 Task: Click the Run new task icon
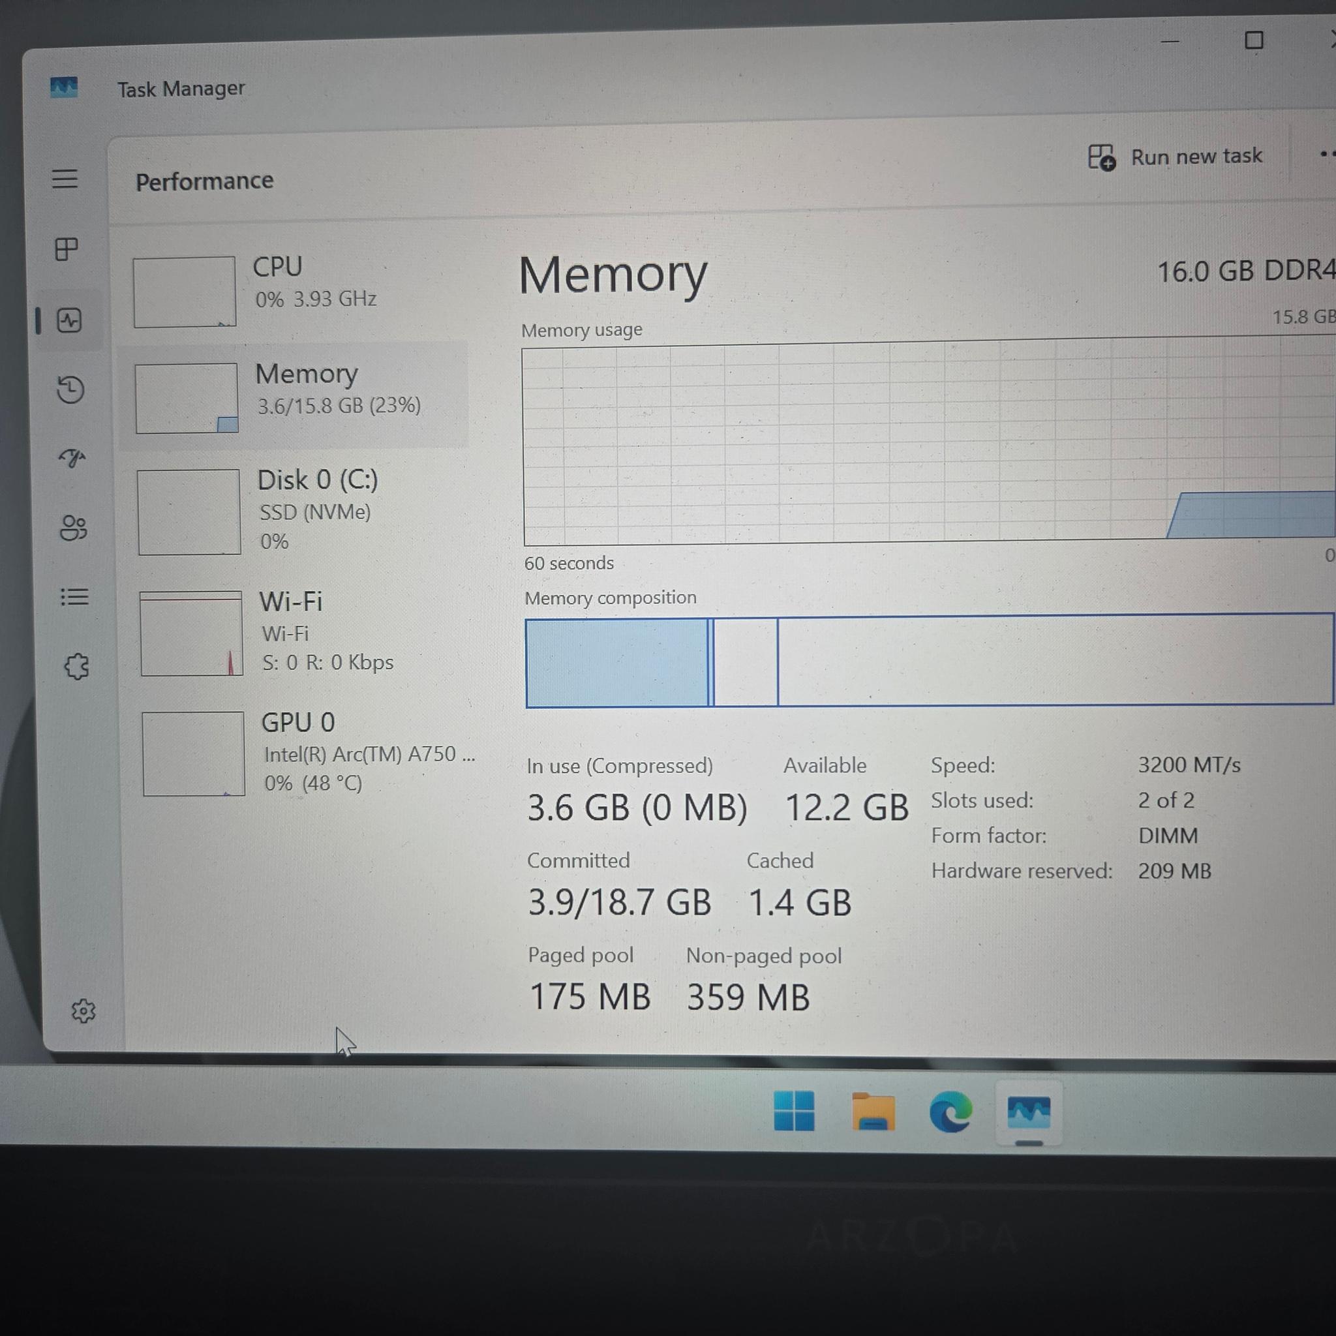[1102, 157]
